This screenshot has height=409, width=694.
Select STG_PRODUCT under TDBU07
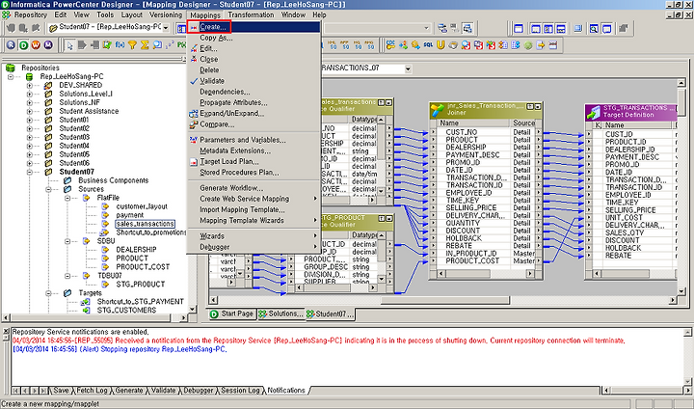[x=141, y=285]
